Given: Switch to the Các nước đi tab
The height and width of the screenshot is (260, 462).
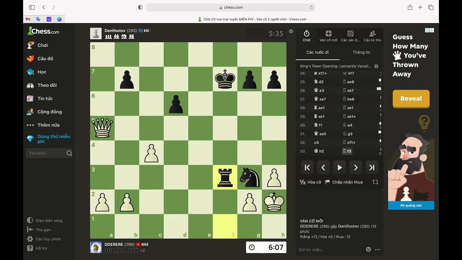Looking at the screenshot, I should pos(318,52).
